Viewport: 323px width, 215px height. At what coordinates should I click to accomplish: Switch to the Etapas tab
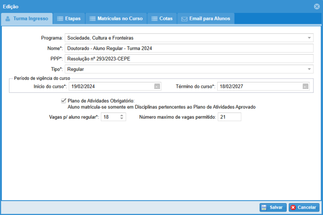point(69,19)
